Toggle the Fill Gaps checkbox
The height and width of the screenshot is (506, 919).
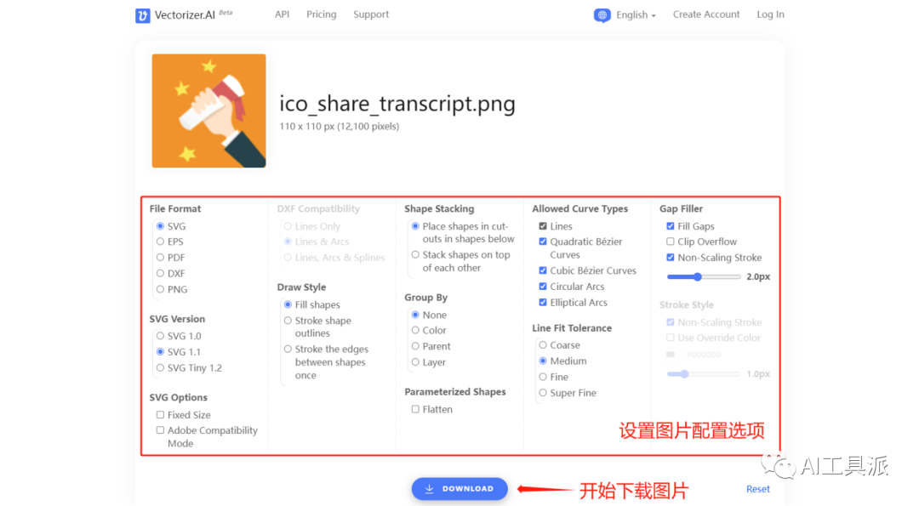[x=671, y=226]
